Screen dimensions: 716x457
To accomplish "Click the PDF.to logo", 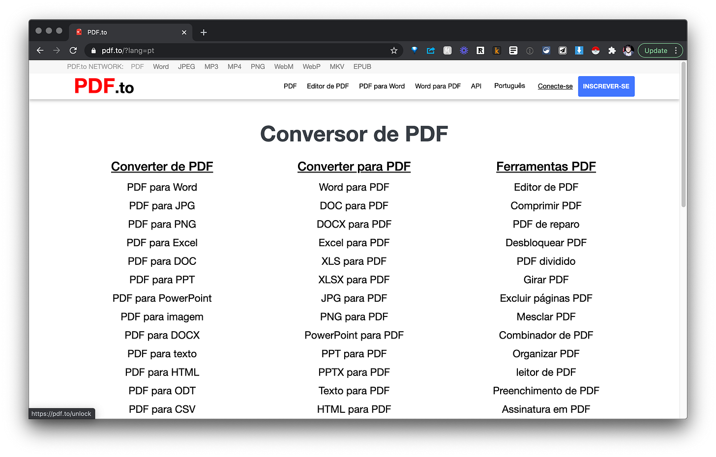I will click(104, 86).
